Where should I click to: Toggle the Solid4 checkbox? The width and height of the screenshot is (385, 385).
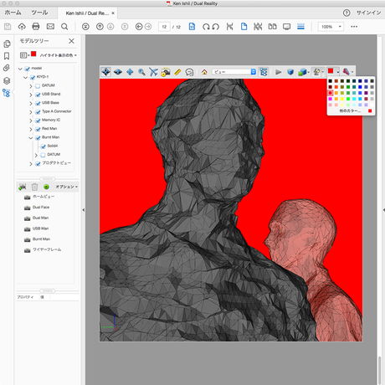(x=44, y=146)
